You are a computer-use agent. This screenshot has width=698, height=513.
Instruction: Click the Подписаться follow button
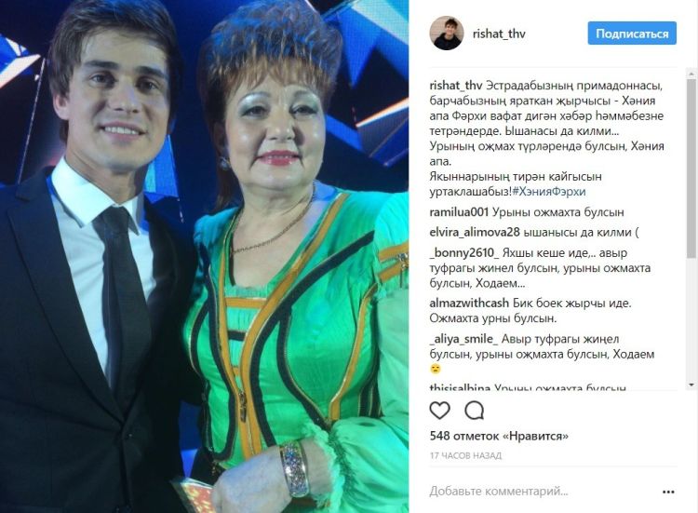(632, 34)
